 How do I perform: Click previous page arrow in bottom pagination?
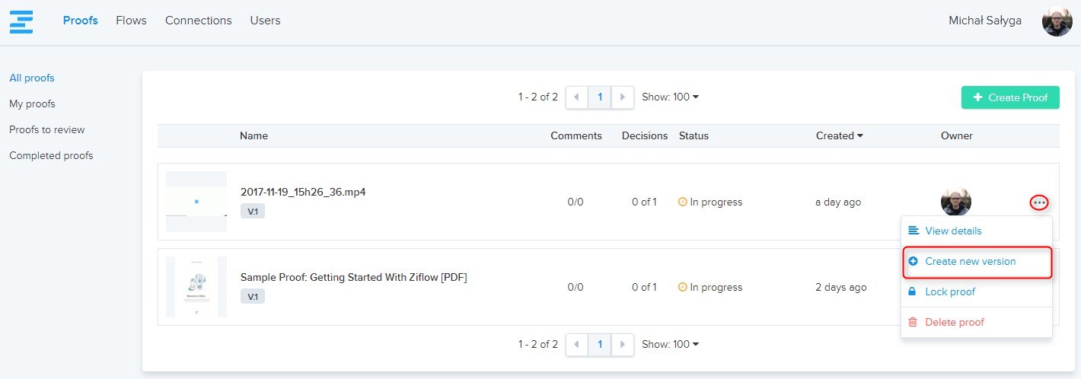click(576, 345)
